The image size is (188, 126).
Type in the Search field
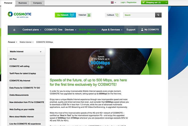pyautogui.click(x=139, y=15)
